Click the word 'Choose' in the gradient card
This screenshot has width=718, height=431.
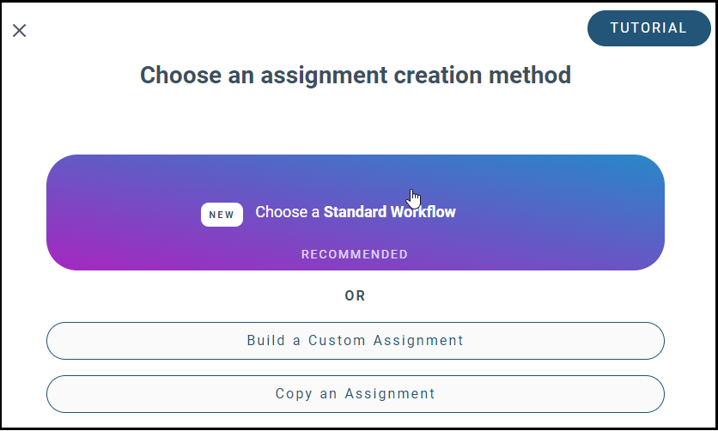[x=275, y=212]
